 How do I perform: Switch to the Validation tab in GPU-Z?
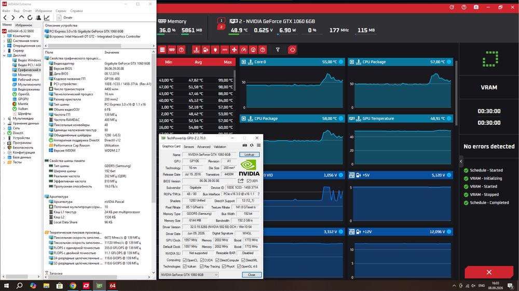click(x=220, y=147)
